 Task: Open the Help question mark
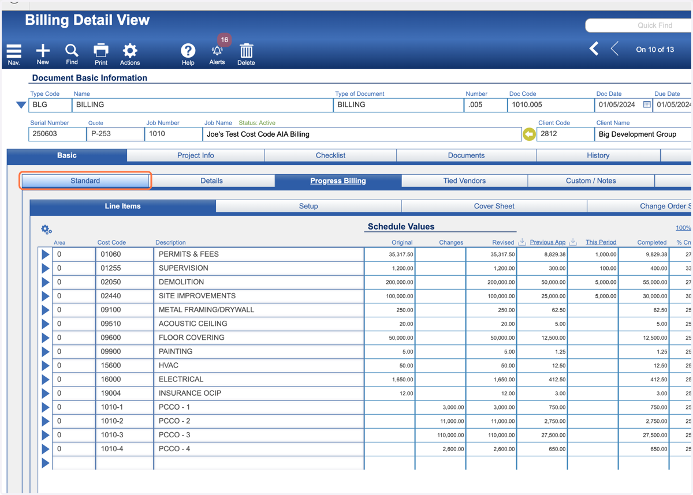(188, 54)
